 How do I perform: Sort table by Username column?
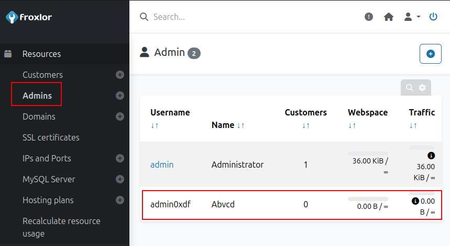pos(155,125)
